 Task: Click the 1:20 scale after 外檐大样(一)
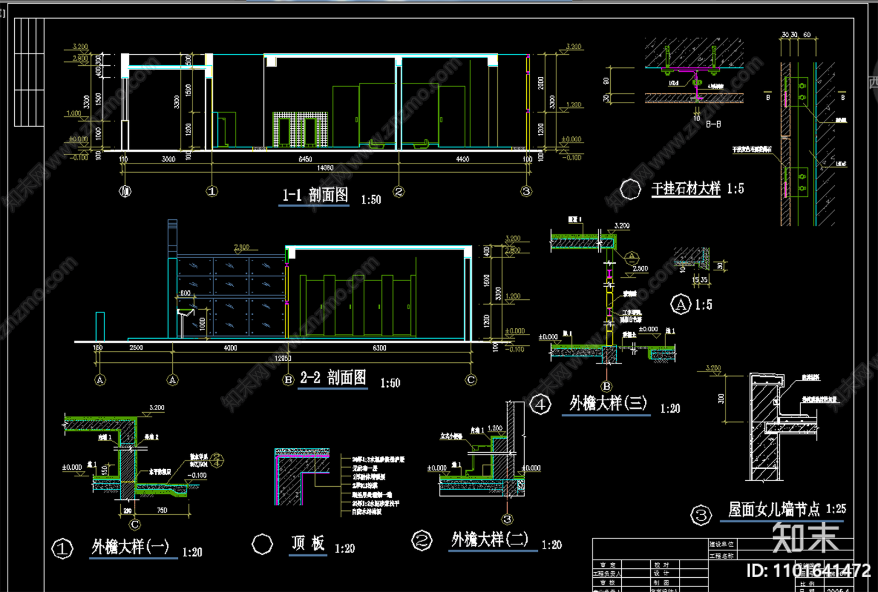(192, 552)
